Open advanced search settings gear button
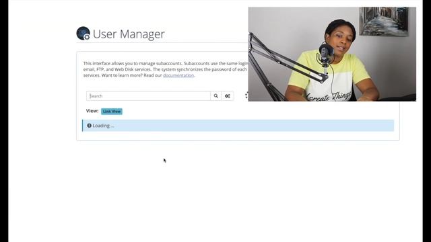The width and height of the screenshot is (431, 242). (228, 96)
